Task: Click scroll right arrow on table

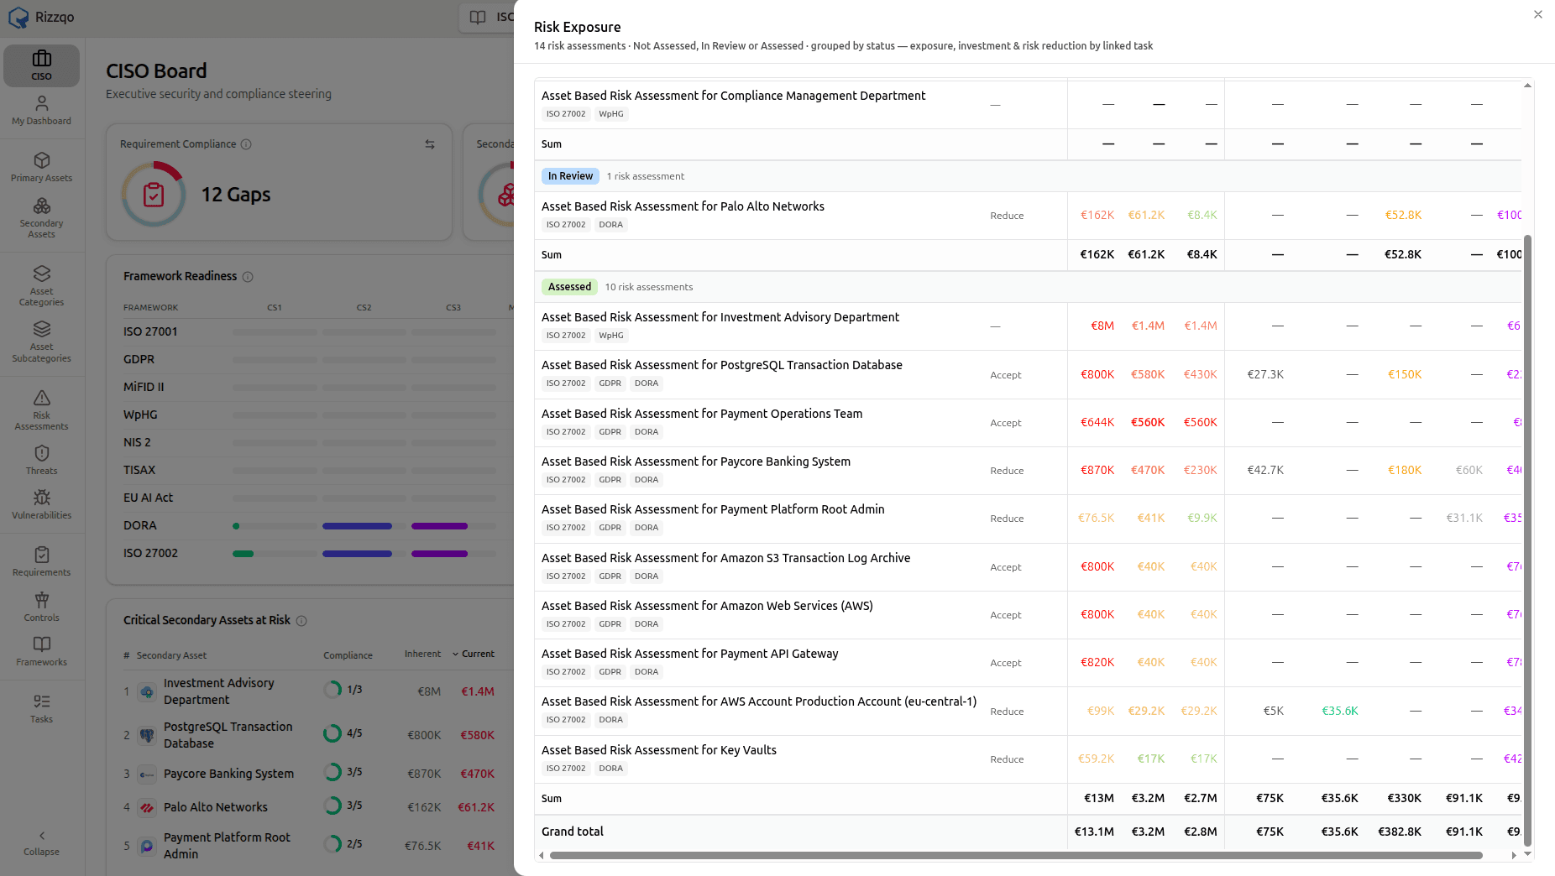Action: [1514, 856]
